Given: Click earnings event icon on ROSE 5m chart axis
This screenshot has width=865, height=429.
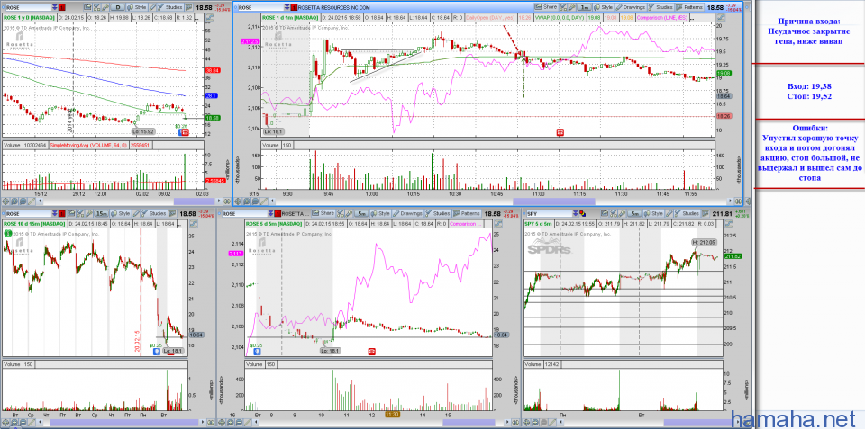Looking at the screenshot, I should tap(372, 350).
